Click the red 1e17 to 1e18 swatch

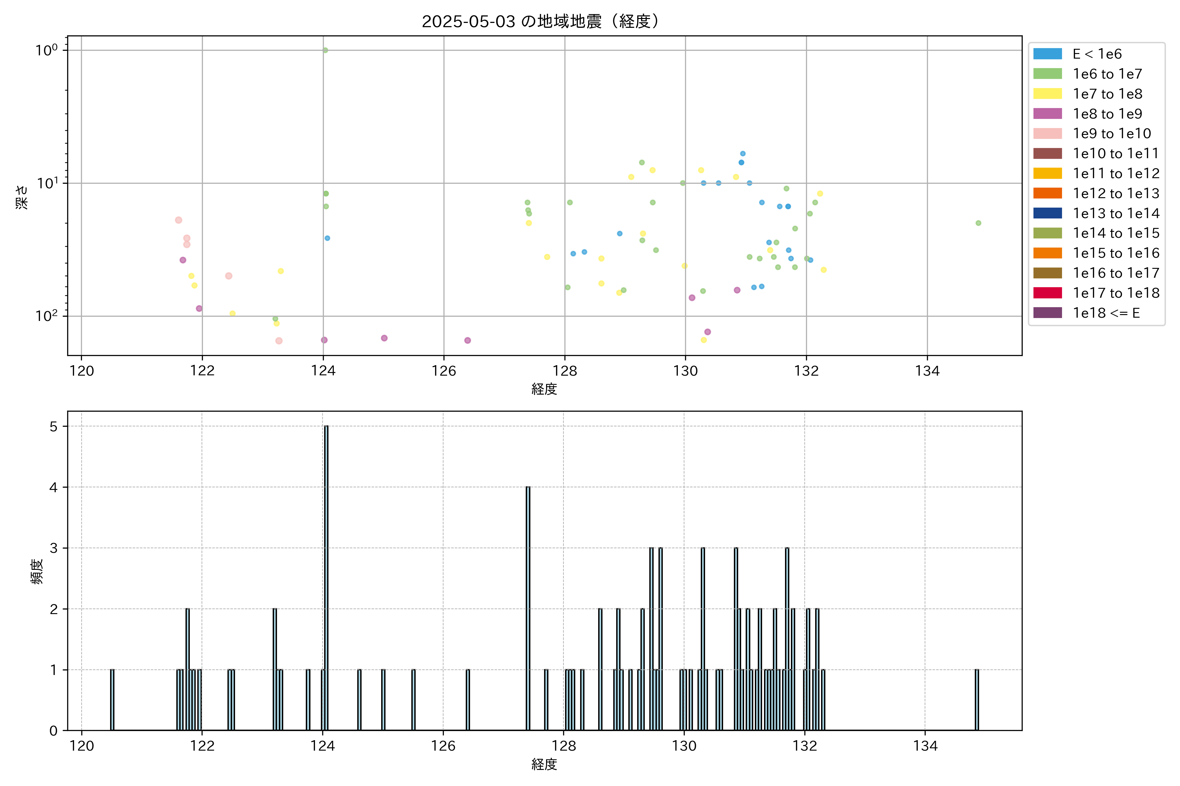[1048, 293]
